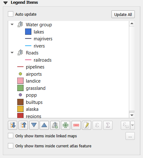
Task: Click red minus to remove item
Action: [76, 125]
